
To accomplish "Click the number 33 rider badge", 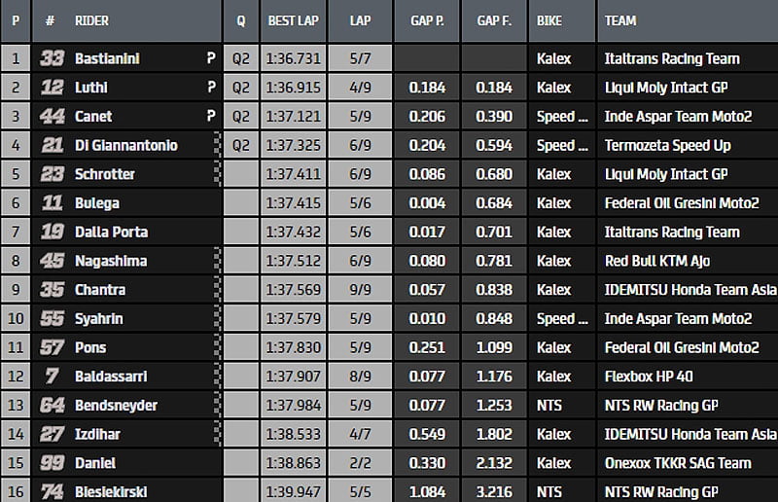I will click(x=52, y=58).
